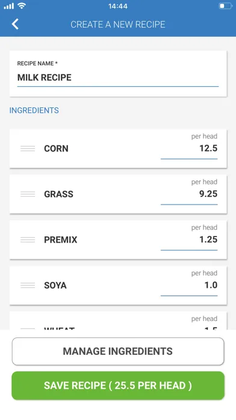Click the drag handle for PREMIX
Image resolution: width=236 pixels, height=420 pixels.
(28, 240)
